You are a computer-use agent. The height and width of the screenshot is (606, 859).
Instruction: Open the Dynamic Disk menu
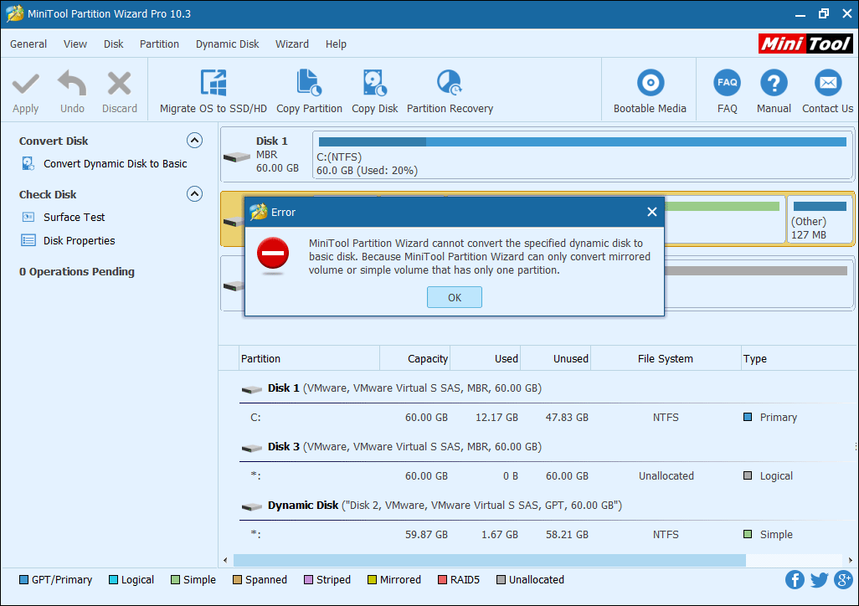227,44
